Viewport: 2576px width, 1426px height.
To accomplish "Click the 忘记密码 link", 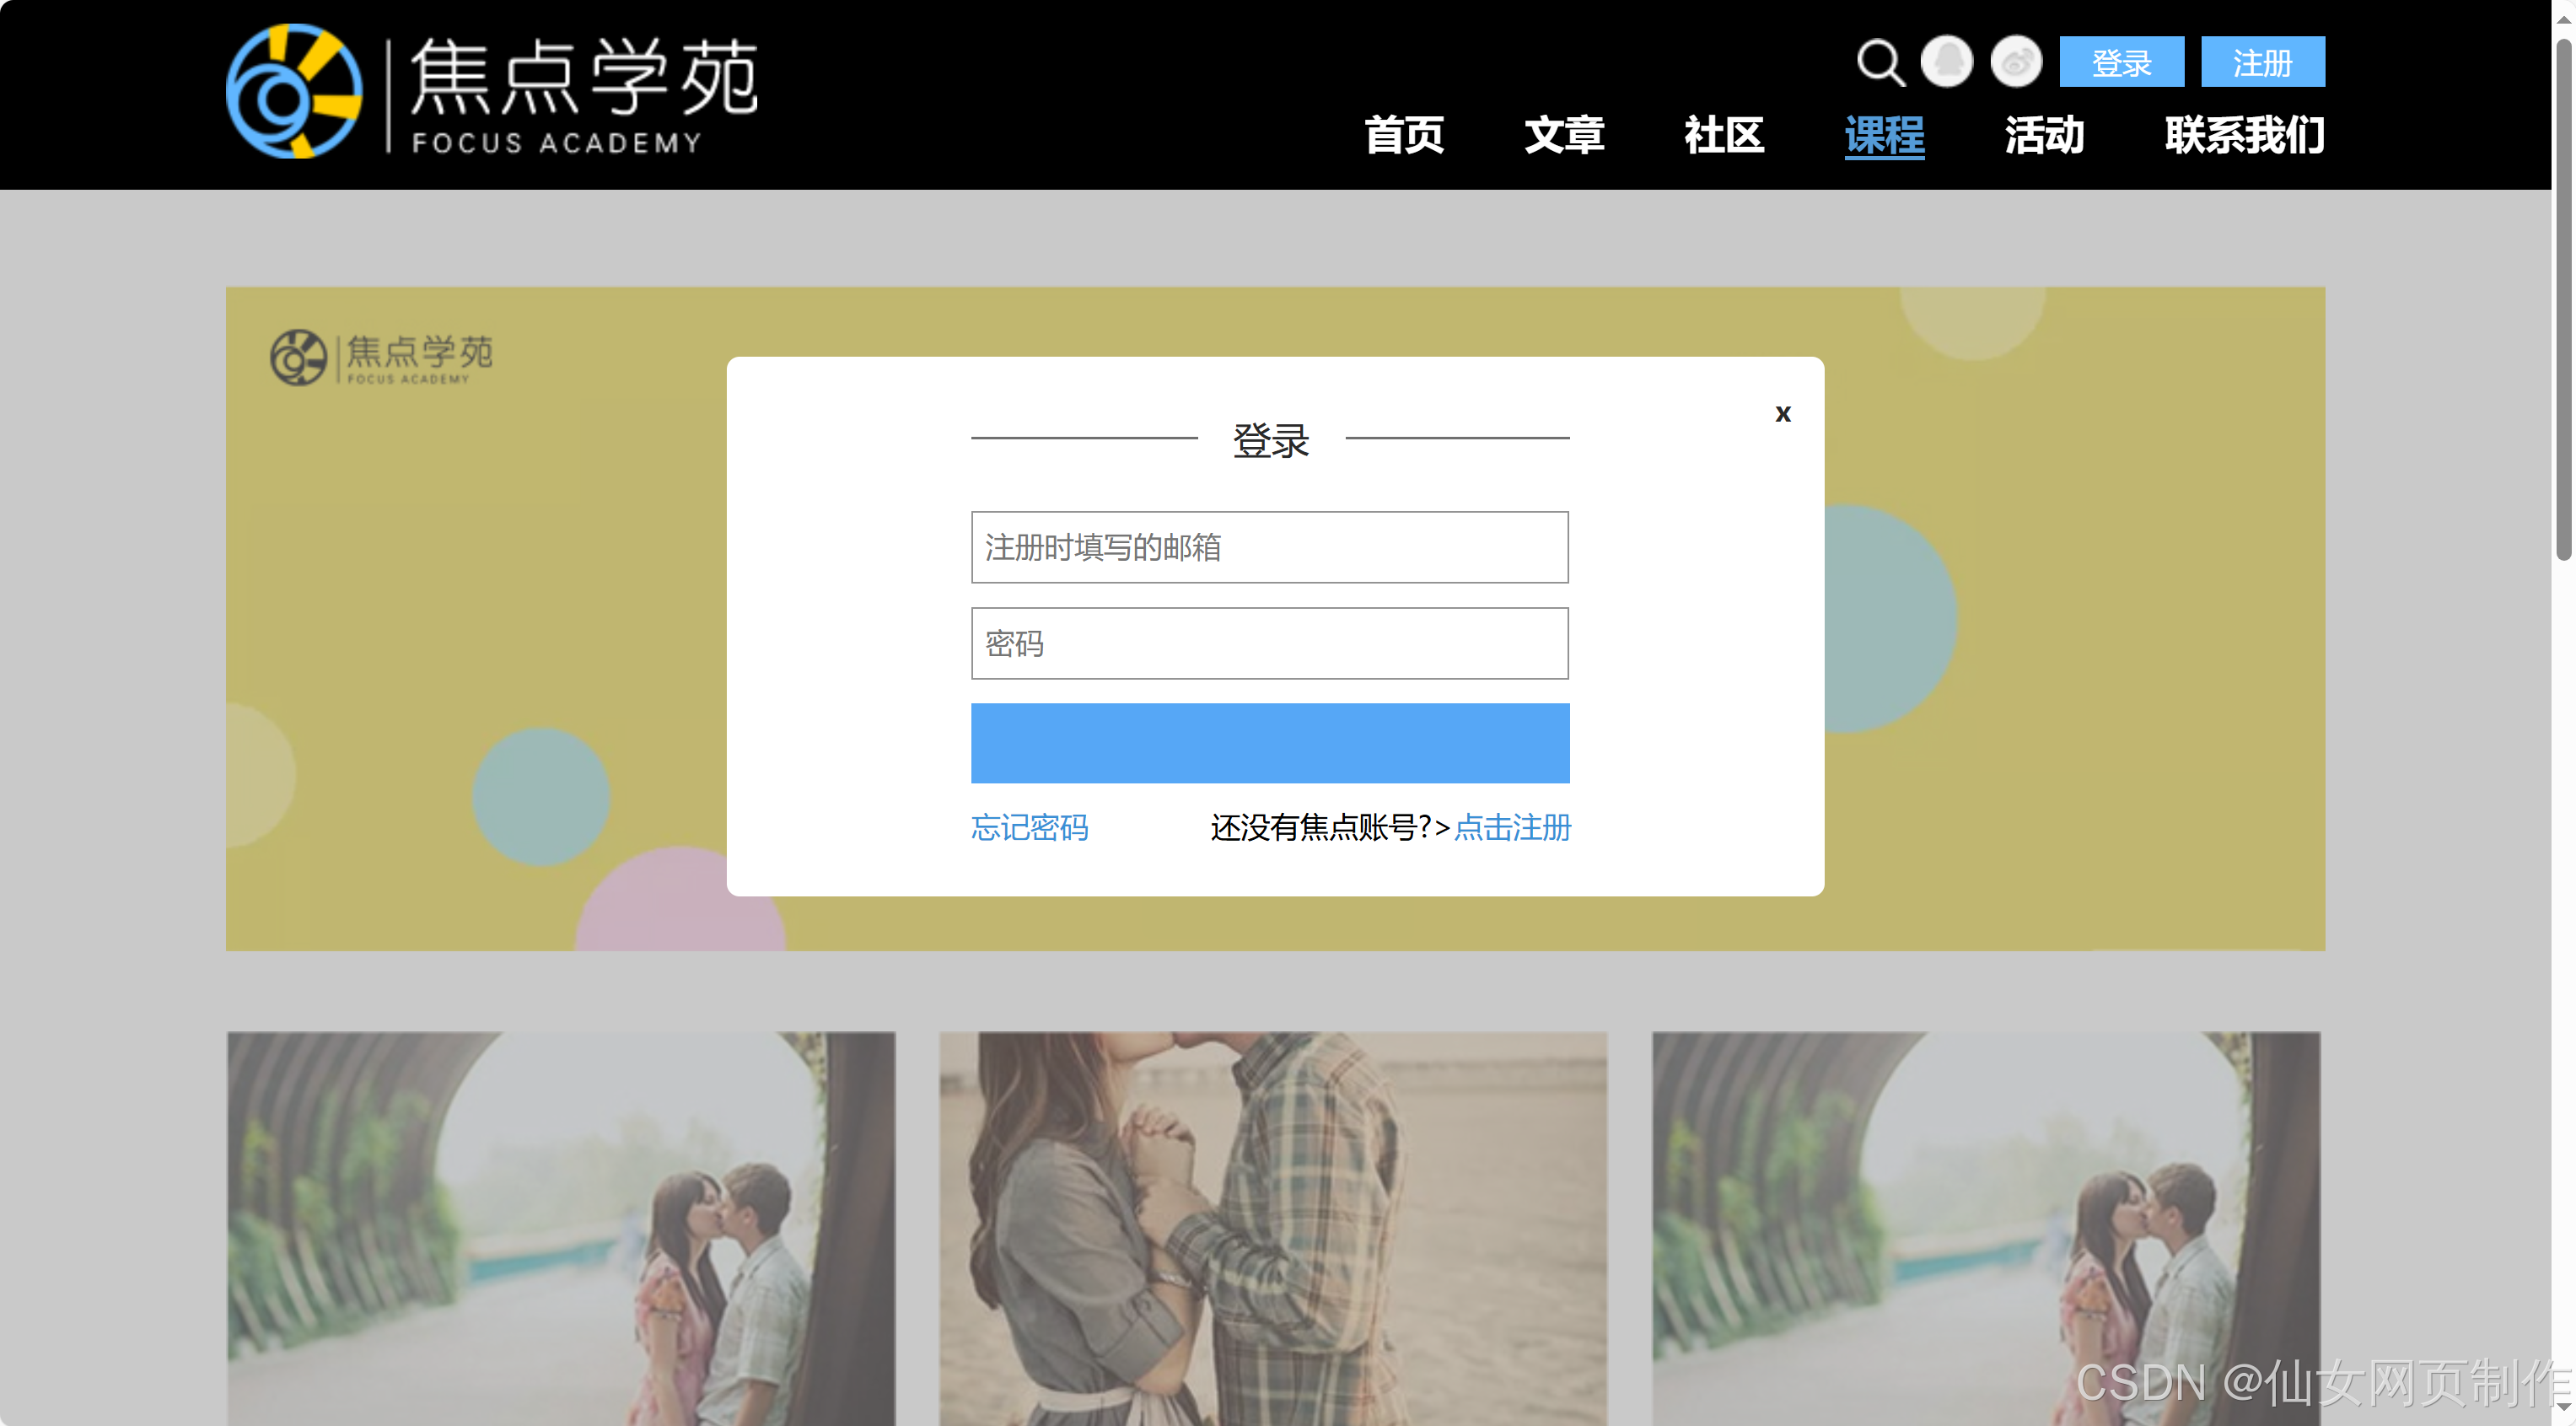I will (x=1029, y=828).
